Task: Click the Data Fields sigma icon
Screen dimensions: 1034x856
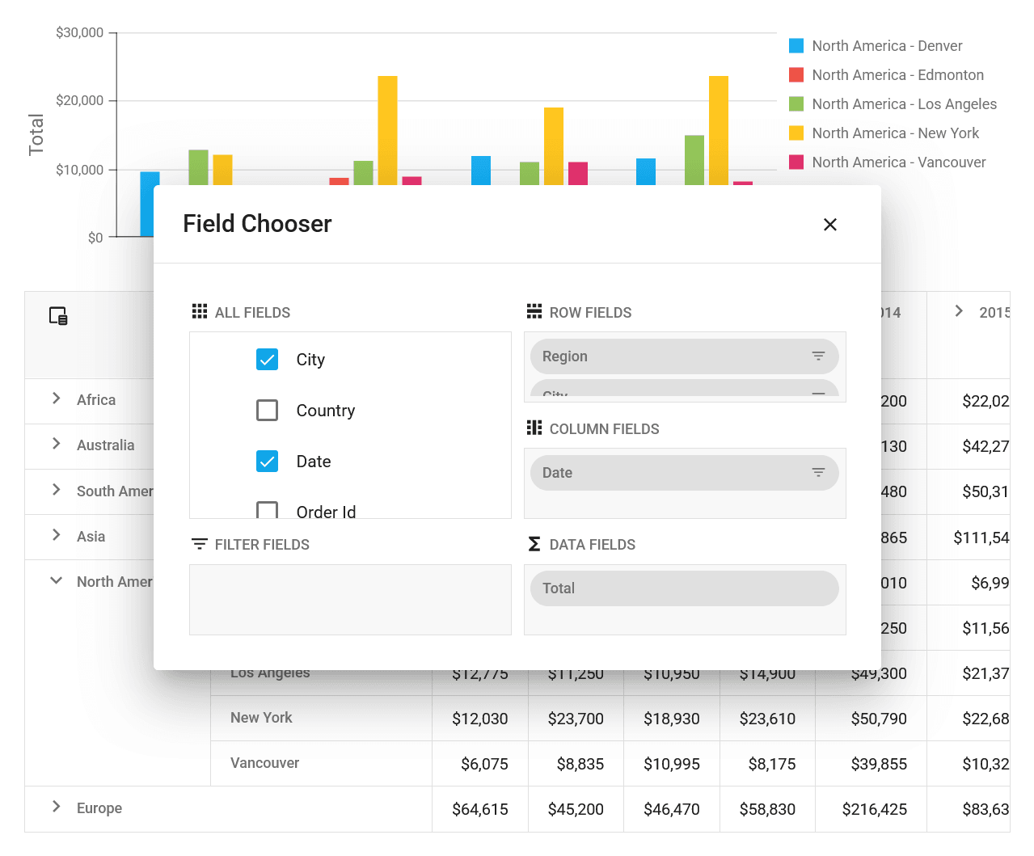Action: [x=534, y=544]
